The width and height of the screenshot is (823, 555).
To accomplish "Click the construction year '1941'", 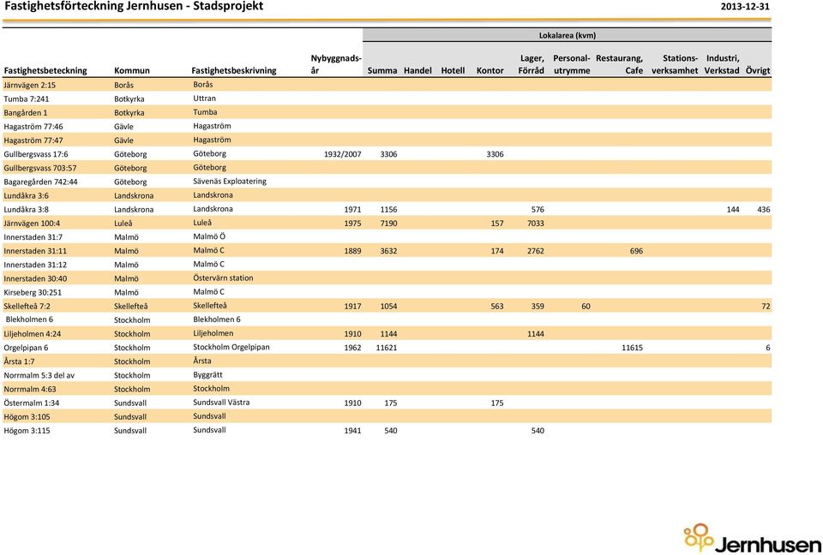I will coord(352,431).
